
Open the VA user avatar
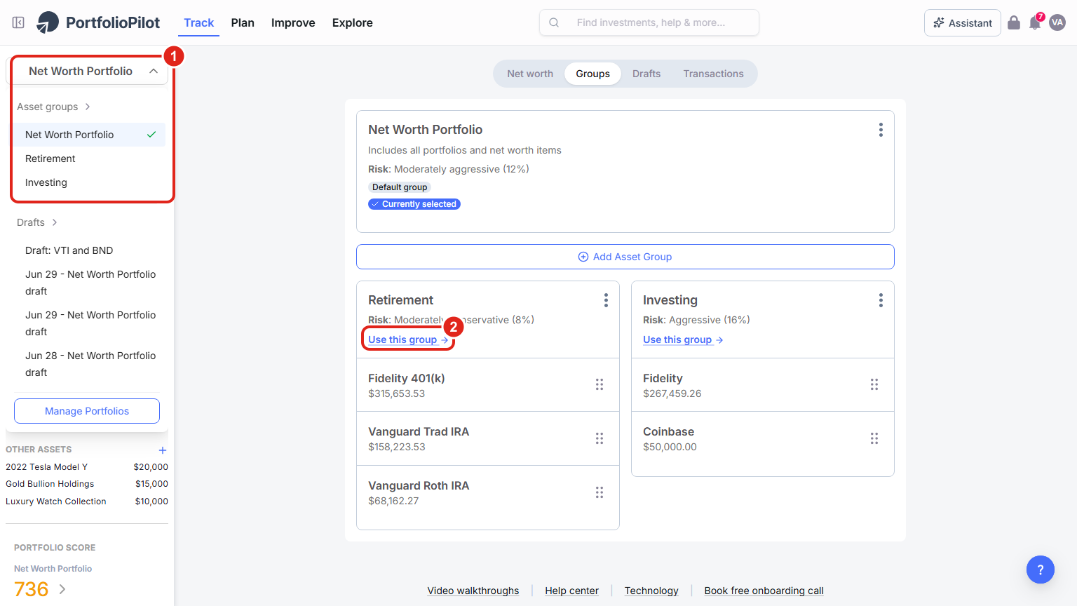pos(1057,22)
